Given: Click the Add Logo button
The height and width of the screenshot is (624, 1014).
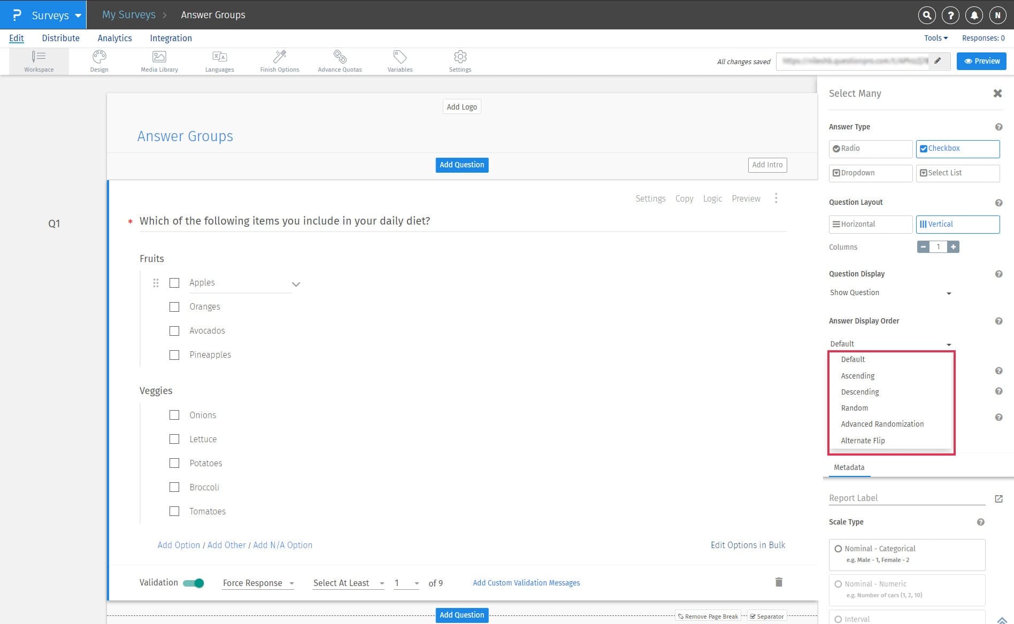Looking at the screenshot, I should point(462,107).
